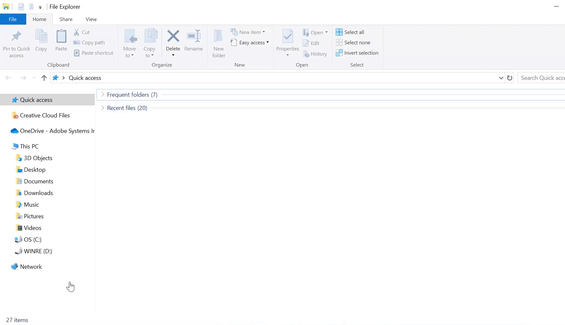Open the Downloads folder in sidebar
565x325 pixels.
[x=38, y=193]
